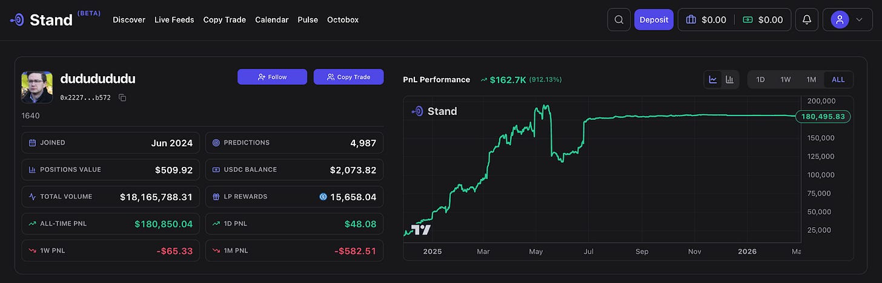This screenshot has height=283, width=882.
Task: Click the Positions Value chart icon
Action: tap(33, 169)
